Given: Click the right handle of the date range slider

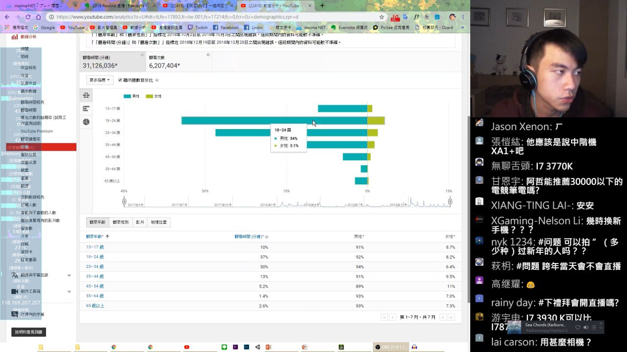Looking at the screenshot, I should point(450,201).
